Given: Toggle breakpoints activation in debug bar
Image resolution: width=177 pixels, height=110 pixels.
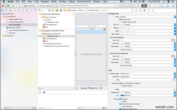Looking at the screenshot, I should point(44,92).
